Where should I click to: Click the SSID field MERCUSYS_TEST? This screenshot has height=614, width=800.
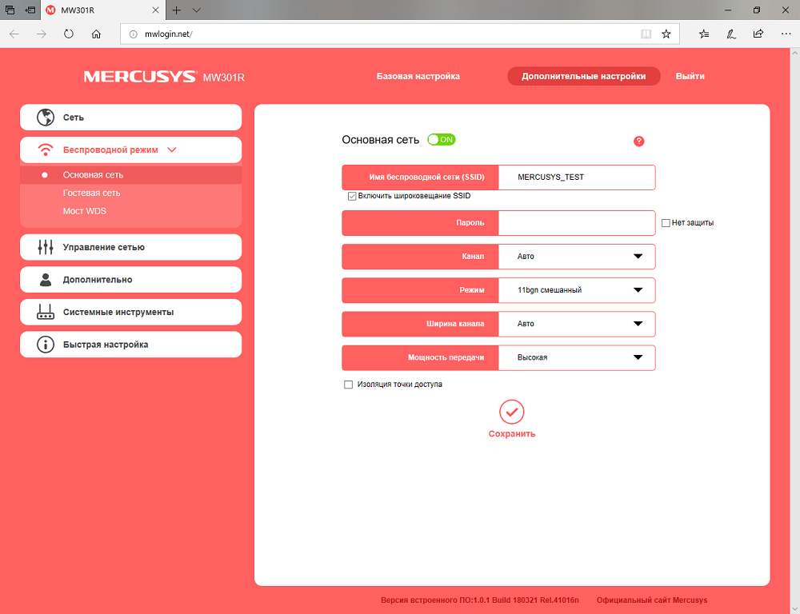[577, 177]
